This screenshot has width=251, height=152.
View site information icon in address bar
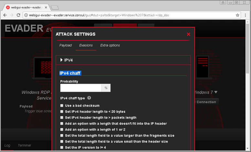(x=26, y=15)
